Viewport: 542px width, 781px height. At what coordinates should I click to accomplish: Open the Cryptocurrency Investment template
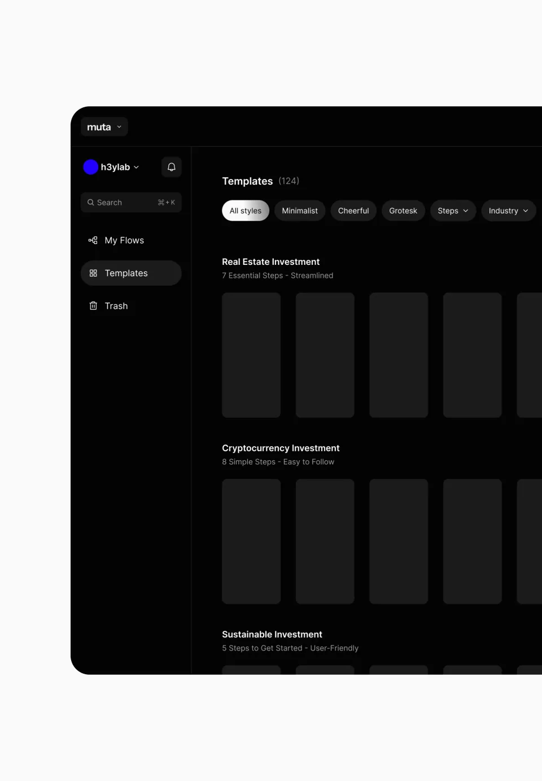(x=281, y=448)
